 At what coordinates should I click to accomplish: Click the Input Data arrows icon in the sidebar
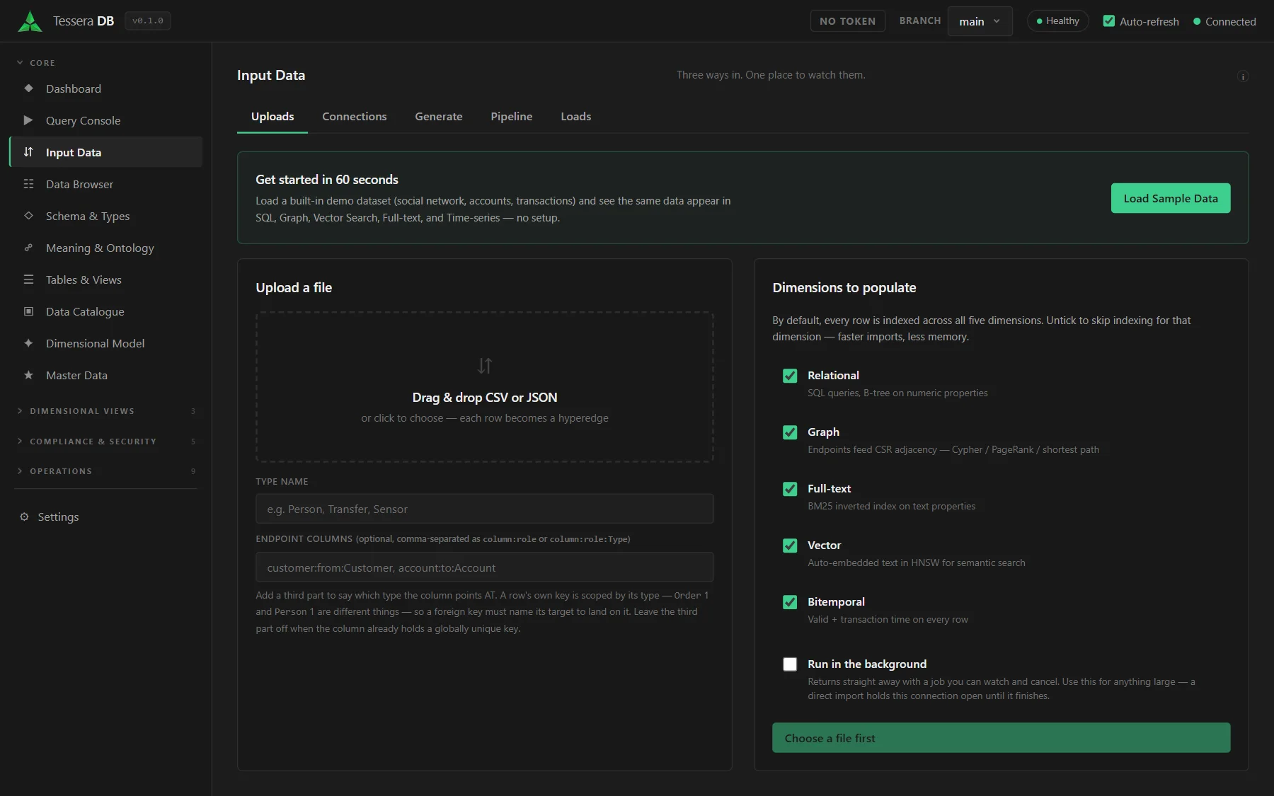click(x=28, y=152)
